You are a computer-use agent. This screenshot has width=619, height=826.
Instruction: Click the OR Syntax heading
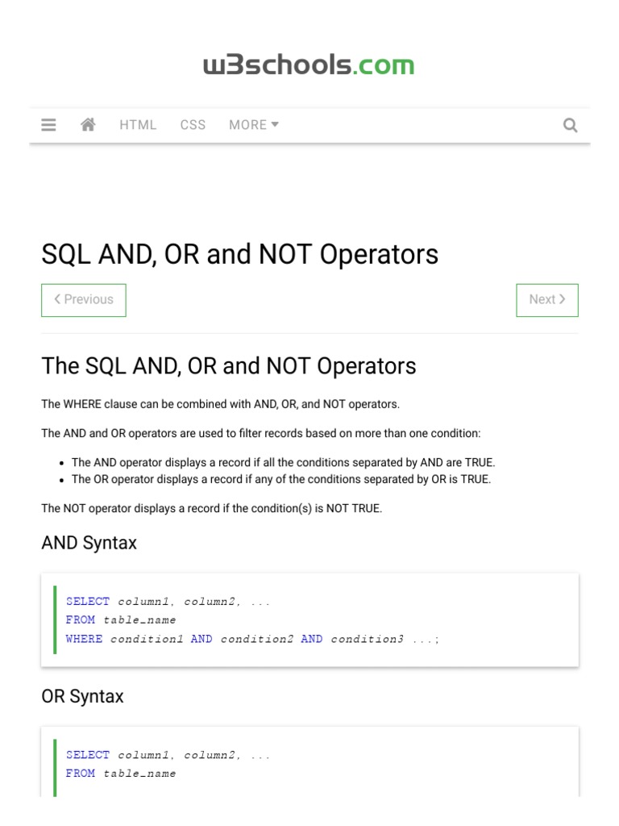coord(82,696)
